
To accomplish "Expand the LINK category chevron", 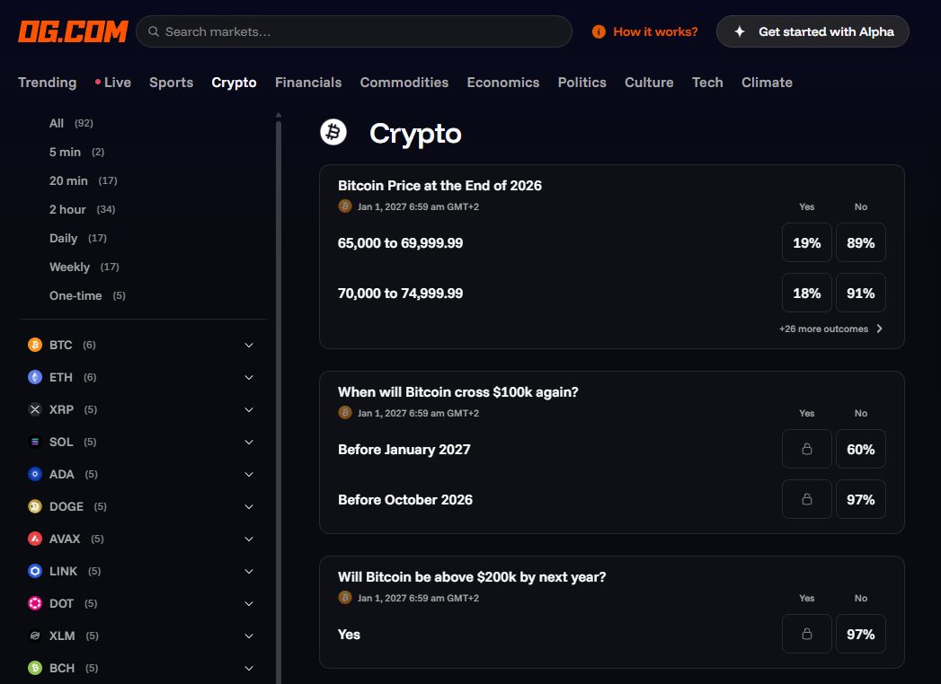I will click(249, 572).
